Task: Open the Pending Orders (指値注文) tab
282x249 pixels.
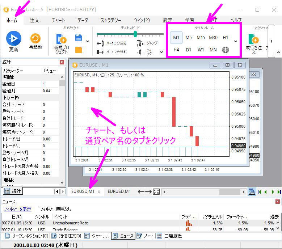Action: (x=66, y=236)
